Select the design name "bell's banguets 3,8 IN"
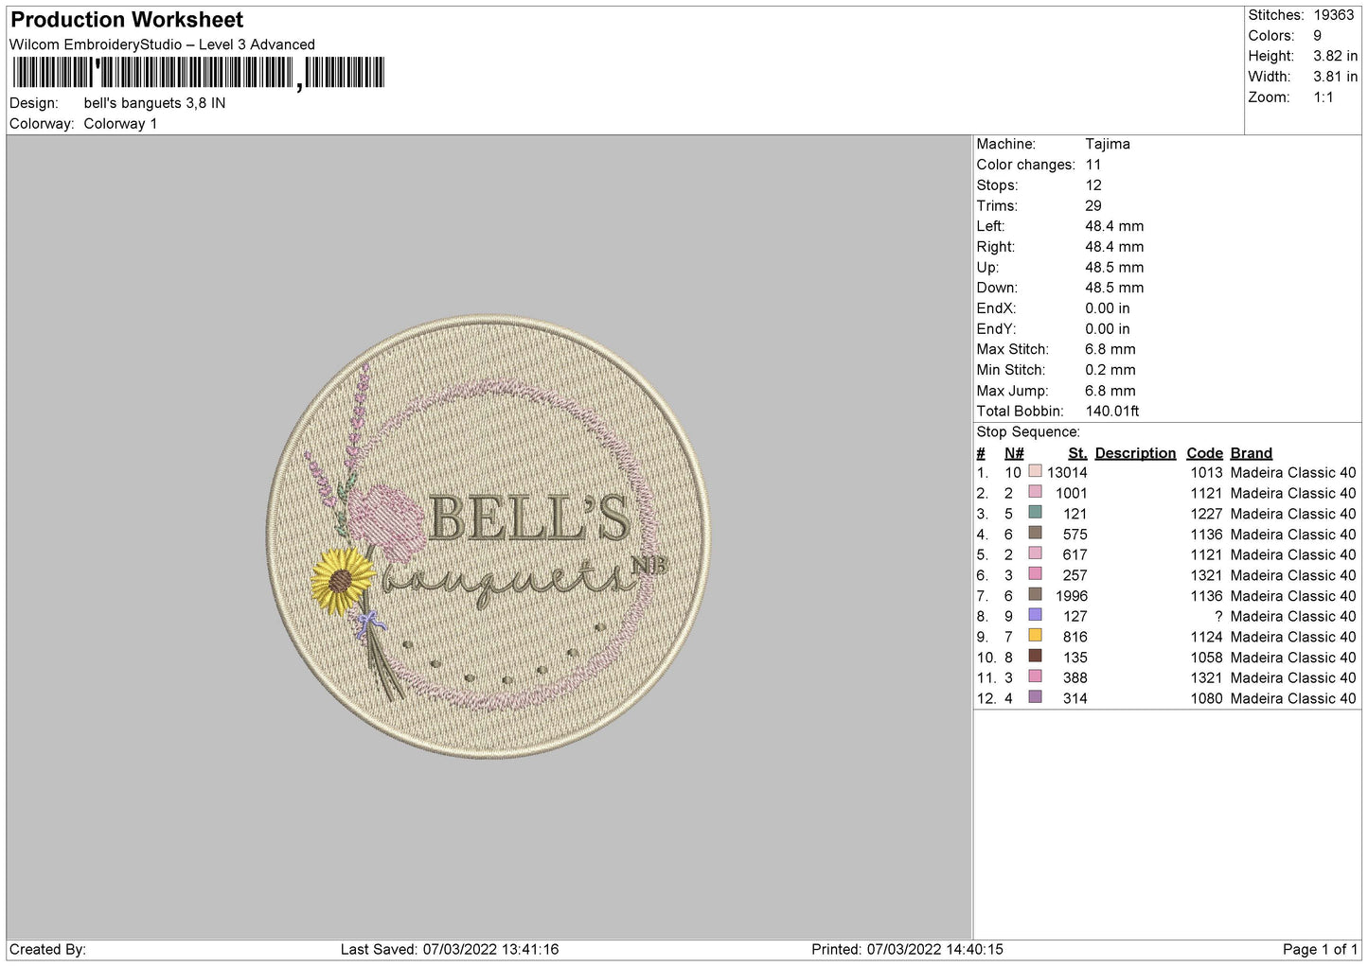The image size is (1368, 966). coord(154,103)
